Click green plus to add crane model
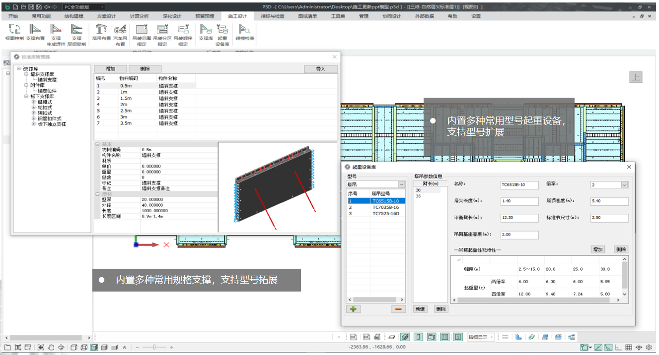This screenshot has width=659, height=355. pos(354,309)
